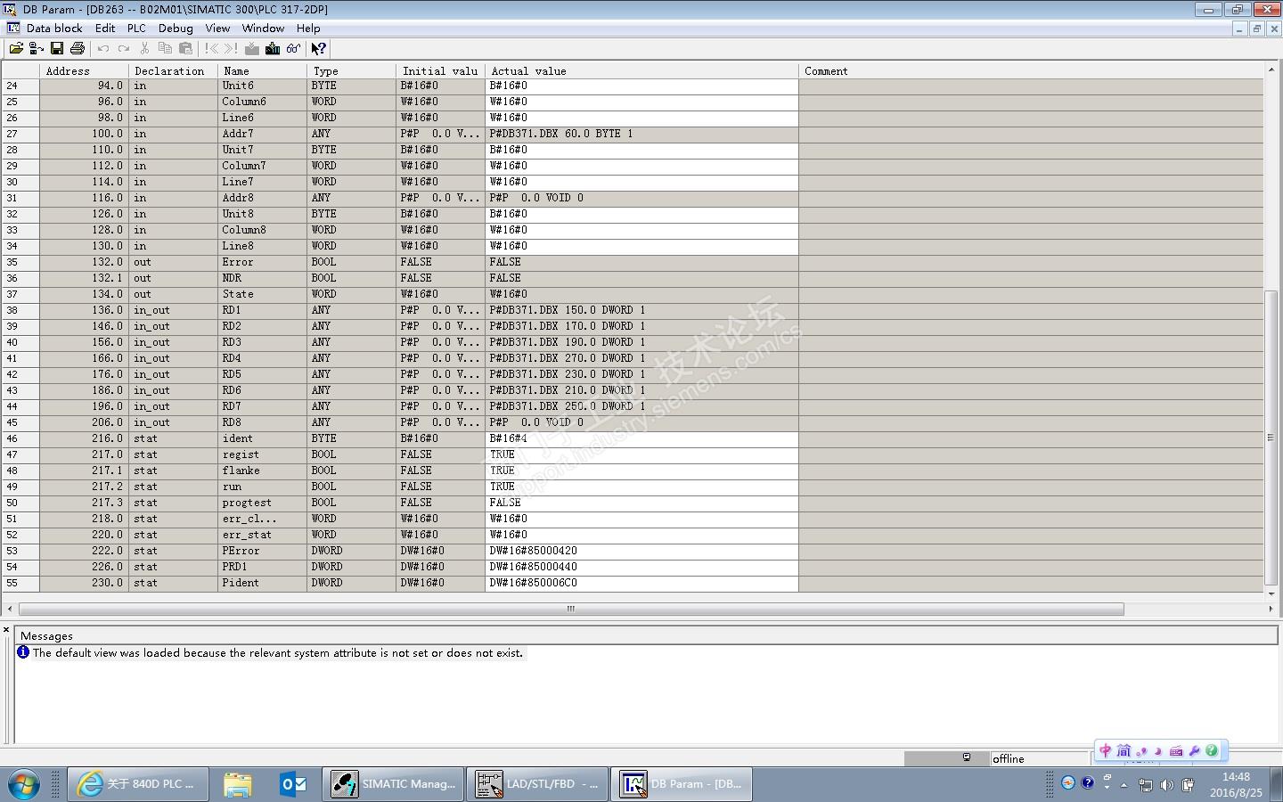
Task: Click the Paste toolbar icon
Action: [x=185, y=48]
